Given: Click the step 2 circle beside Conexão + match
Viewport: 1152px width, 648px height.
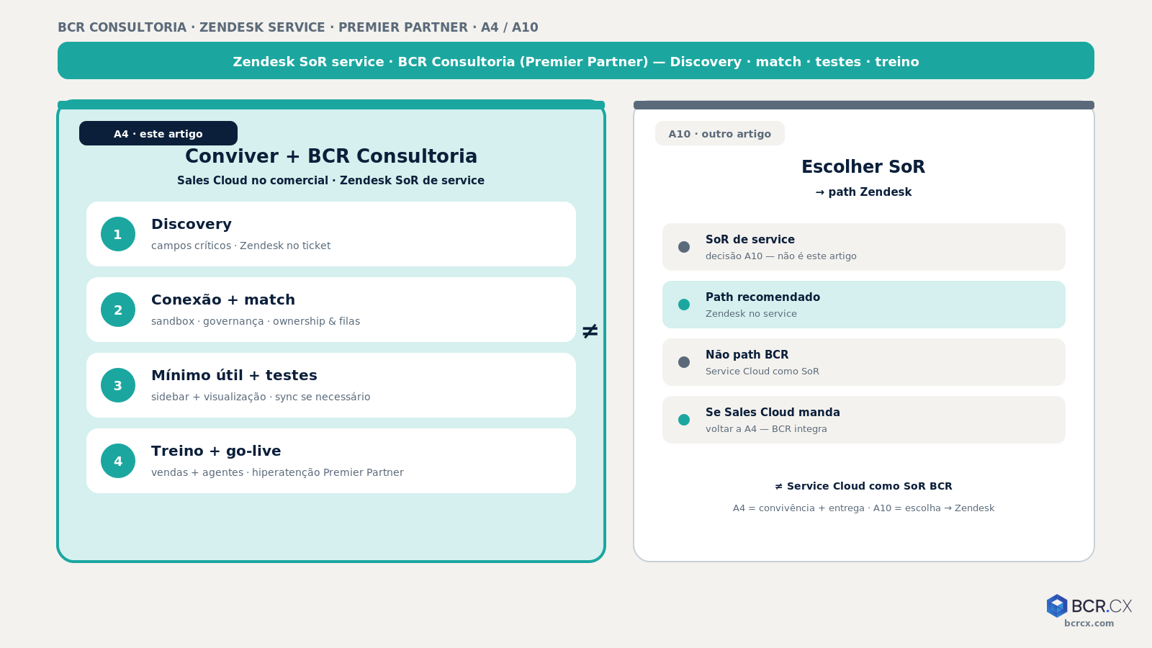Looking at the screenshot, I should click(x=118, y=310).
